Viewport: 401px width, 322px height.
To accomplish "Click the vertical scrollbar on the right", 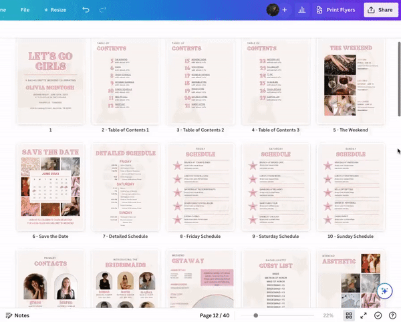I will (399, 67).
